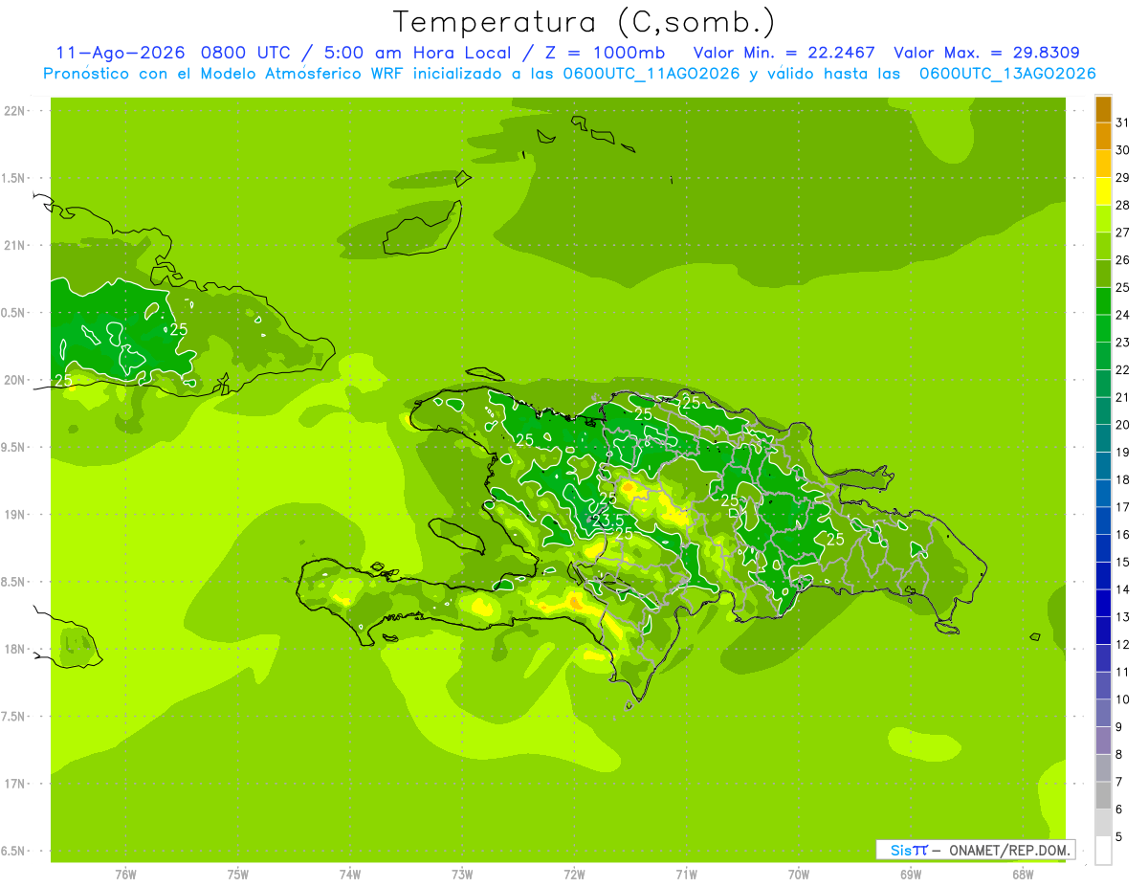Click the 23.5 contour label over Haiti
This screenshot has width=1148, height=887.
tap(607, 521)
